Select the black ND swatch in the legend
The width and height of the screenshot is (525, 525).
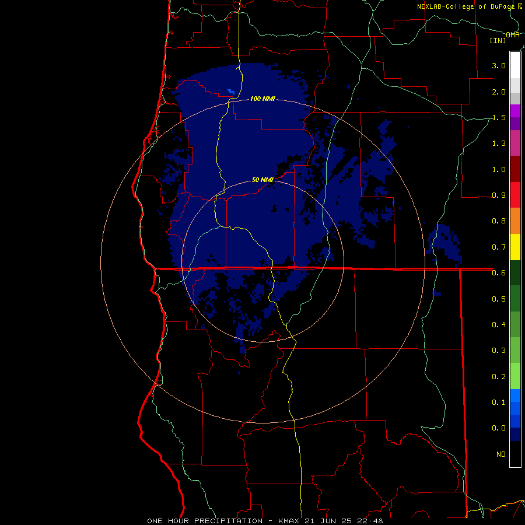point(515,454)
